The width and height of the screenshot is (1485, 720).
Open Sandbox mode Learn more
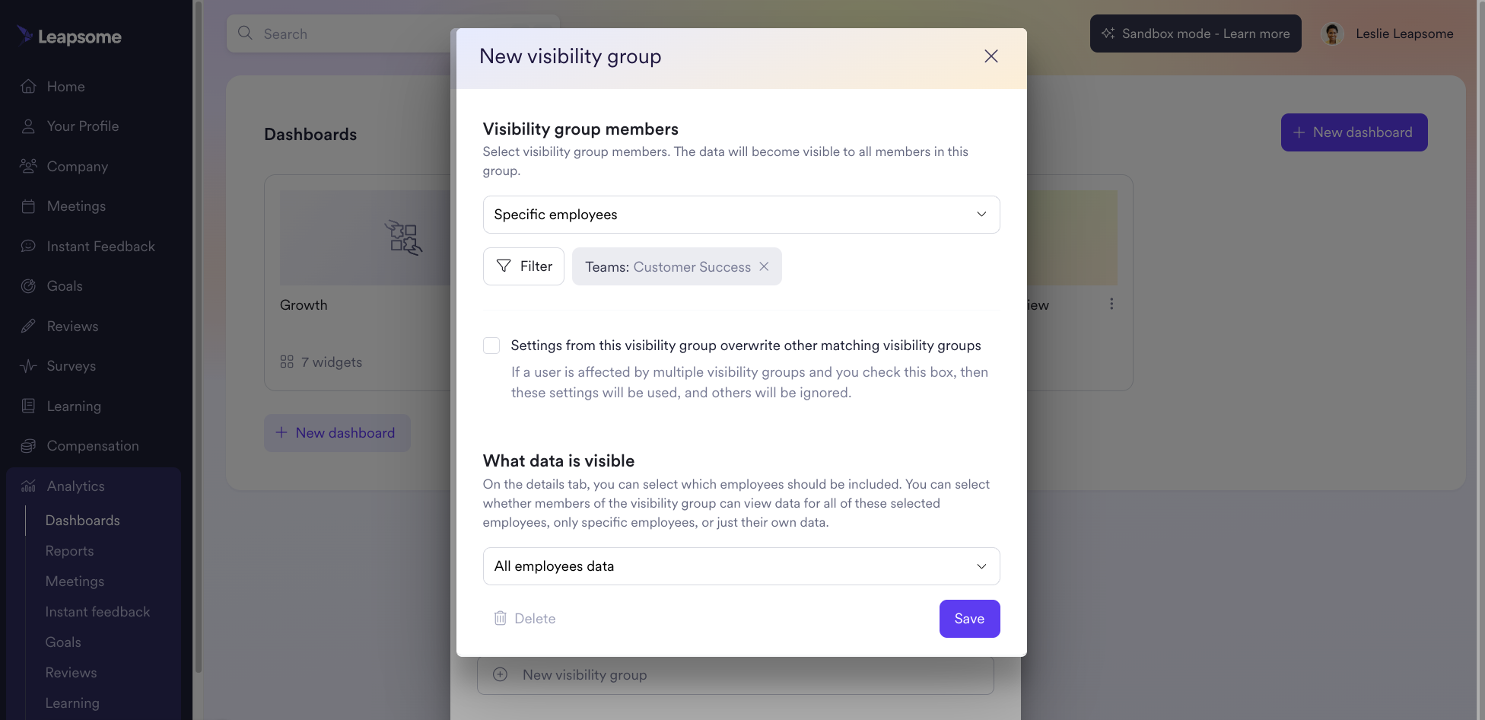coord(1195,33)
